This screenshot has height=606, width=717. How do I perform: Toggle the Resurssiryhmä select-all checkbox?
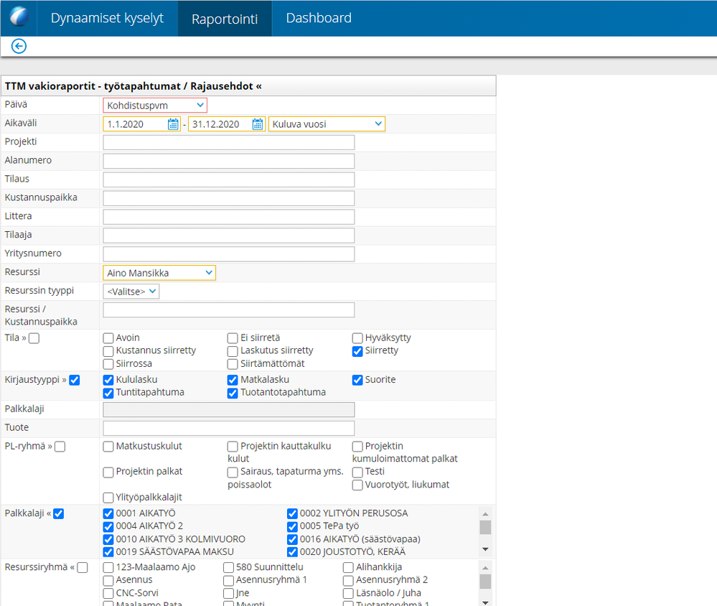[x=83, y=567]
